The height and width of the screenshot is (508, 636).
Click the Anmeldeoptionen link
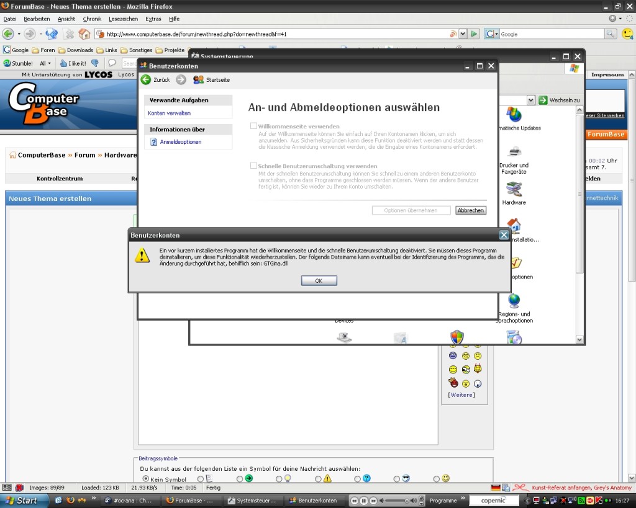point(181,142)
